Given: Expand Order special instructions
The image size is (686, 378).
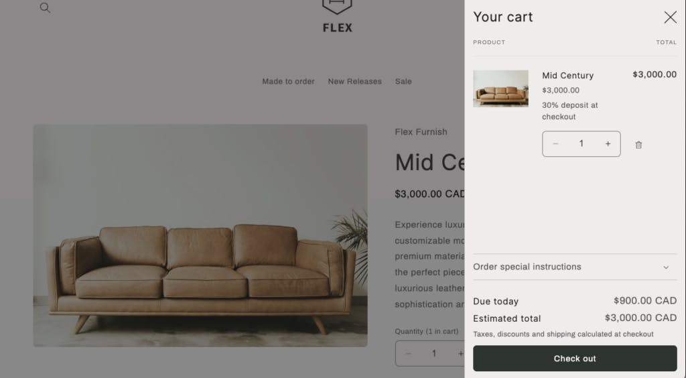Looking at the screenshot, I should coord(575,267).
